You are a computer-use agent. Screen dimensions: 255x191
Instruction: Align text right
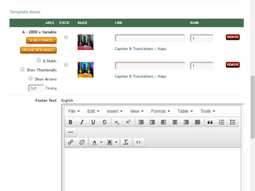point(186,122)
